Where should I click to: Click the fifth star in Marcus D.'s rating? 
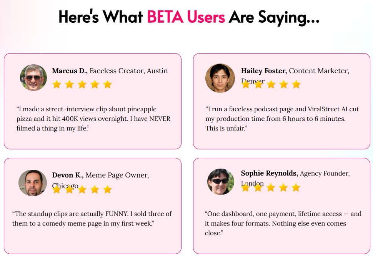point(107,84)
